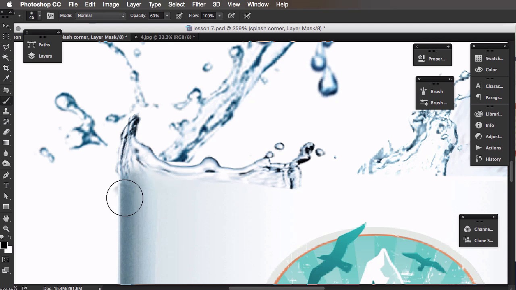
Task: Select the Crop tool
Action: click(x=6, y=68)
